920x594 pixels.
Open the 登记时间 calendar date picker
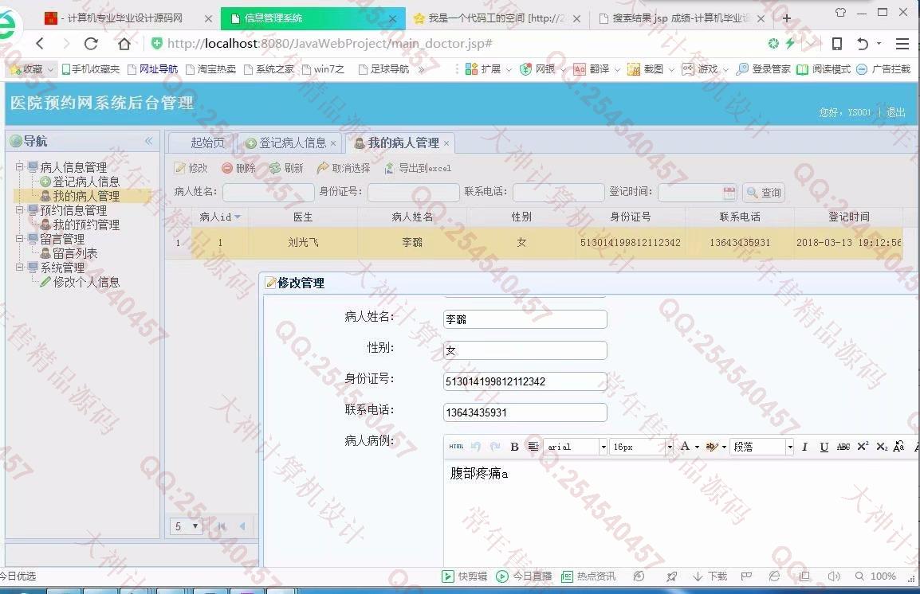point(729,193)
